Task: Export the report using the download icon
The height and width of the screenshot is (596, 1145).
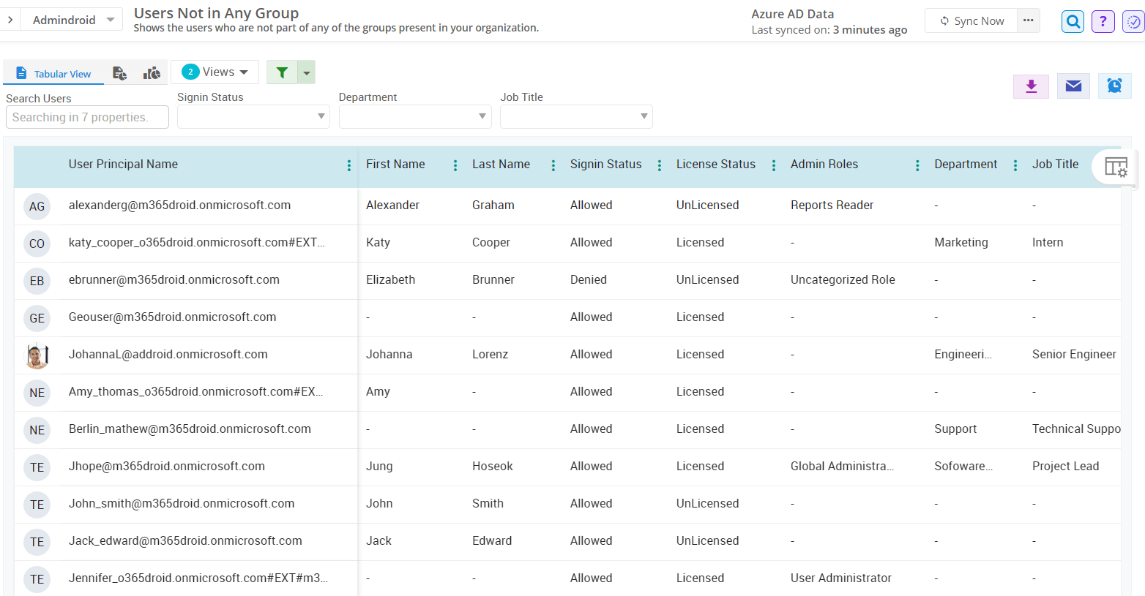Action: click(1031, 86)
